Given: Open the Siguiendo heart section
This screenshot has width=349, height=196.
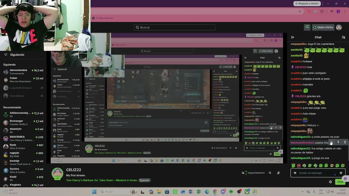Looking at the screenshot, I should coord(14,55).
